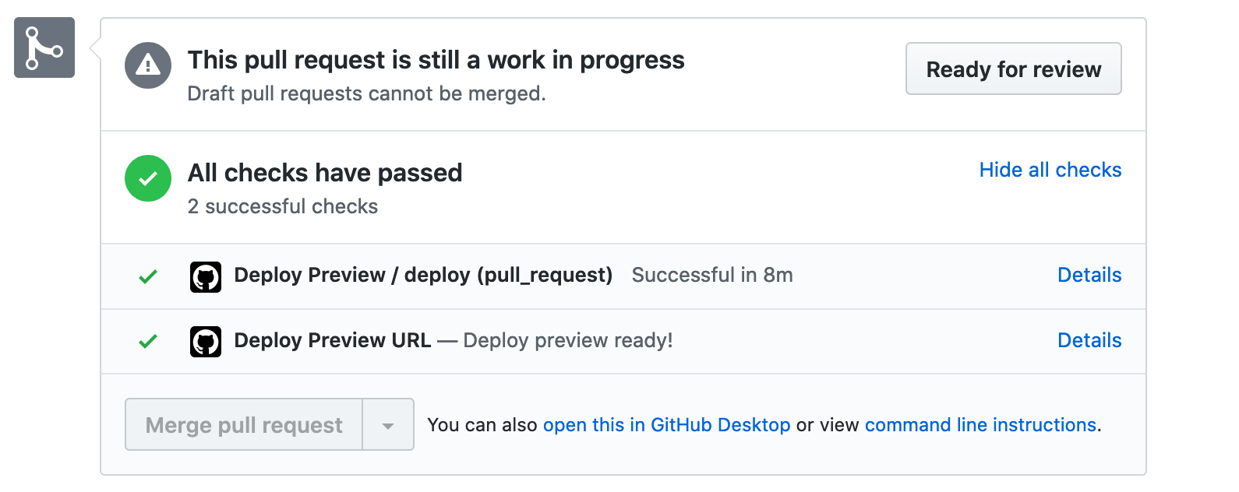Screen dimensions: 1239x492
Task: Click the draft warning triangle icon
Action: tap(148, 65)
